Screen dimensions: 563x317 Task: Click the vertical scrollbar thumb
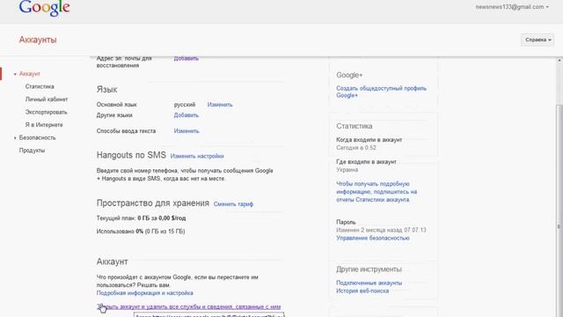[559, 210]
